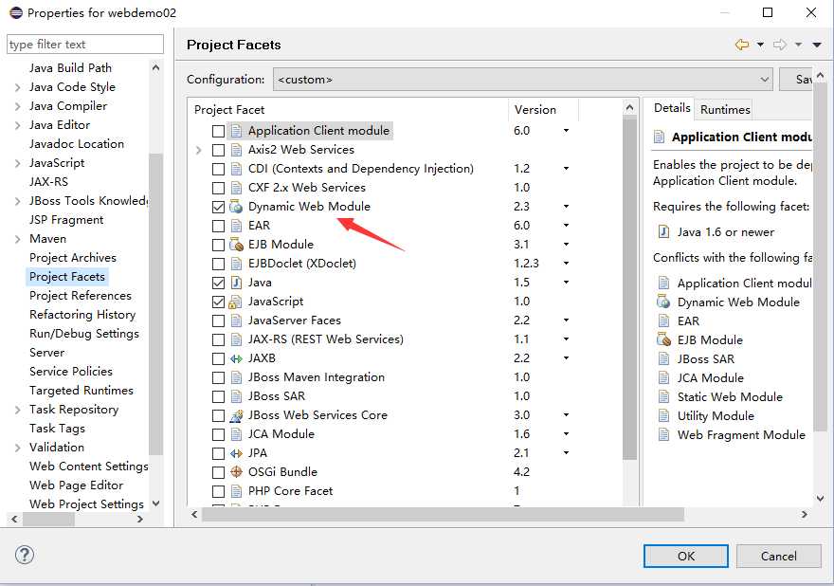Click the Project Facet column header

(348, 110)
